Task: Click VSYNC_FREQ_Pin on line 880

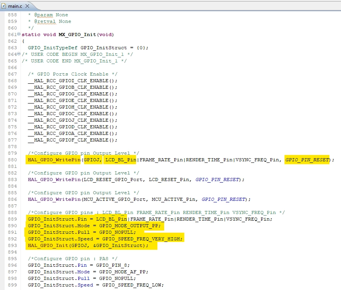Action: click(x=257, y=160)
